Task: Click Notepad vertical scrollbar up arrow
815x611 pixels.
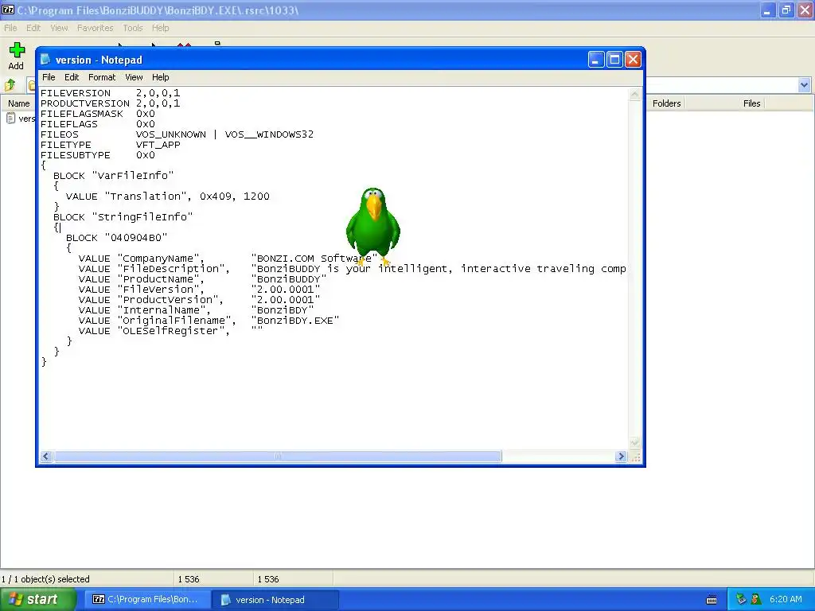Action: click(x=634, y=94)
